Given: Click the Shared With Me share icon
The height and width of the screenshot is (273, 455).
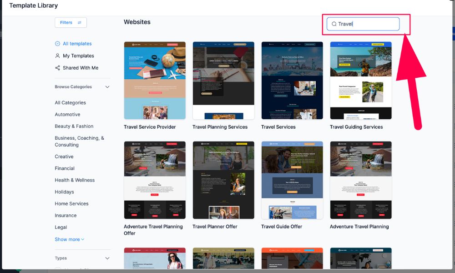Looking at the screenshot, I should click(x=57, y=68).
